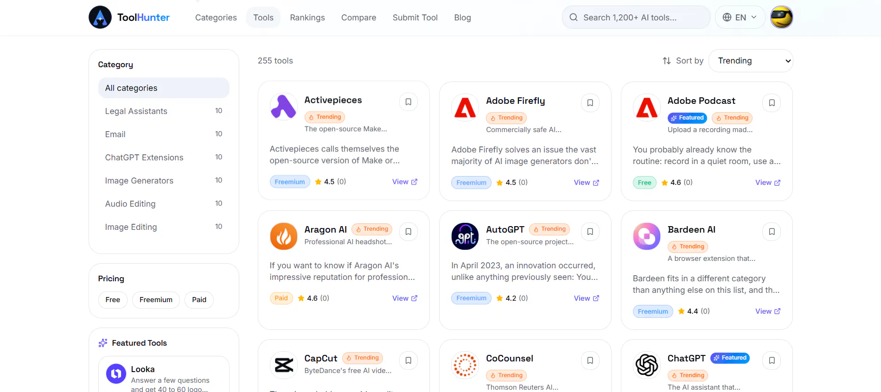Open the Rankings page
881x392 pixels.
[x=307, y=18]
